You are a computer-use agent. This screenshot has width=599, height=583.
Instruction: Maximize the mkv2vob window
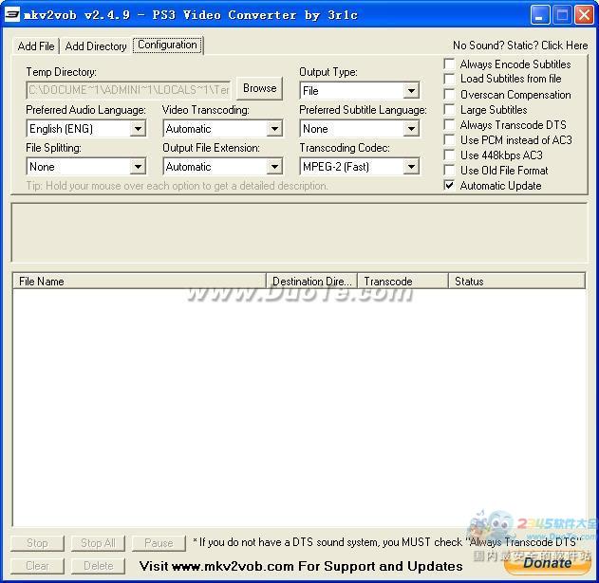pyautogui.click(x=564, y=14)
